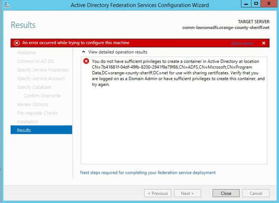Select the Welcome step in sidebar
279x203 pixels.
27,53
